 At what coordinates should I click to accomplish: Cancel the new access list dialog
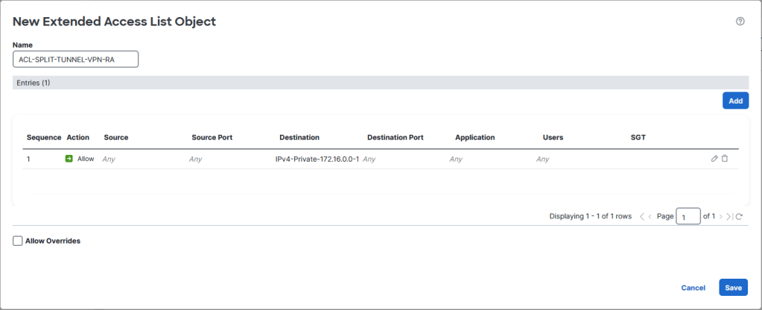pyautogui.click(x=693, y=288)
